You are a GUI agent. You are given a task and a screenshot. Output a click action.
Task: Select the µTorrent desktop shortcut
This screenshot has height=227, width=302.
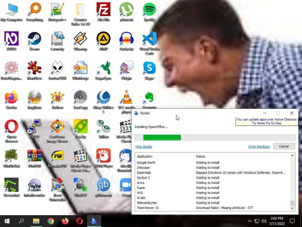pyautogui.click(x=126, y=12)
